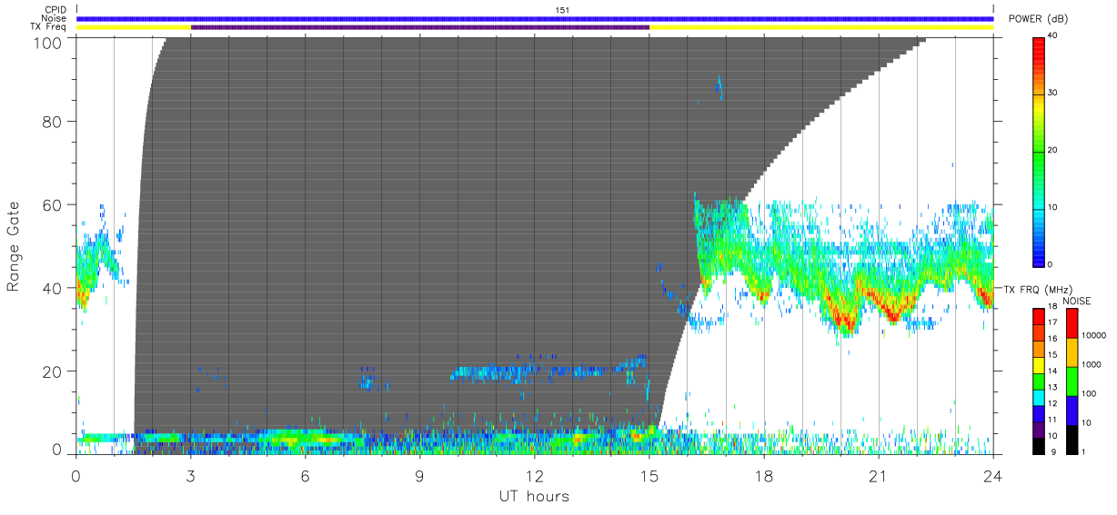The height and width of the screenshot is (515, 1117).
Task: Click the 9 UT hours tick label
Action: (x=420, y=475)
